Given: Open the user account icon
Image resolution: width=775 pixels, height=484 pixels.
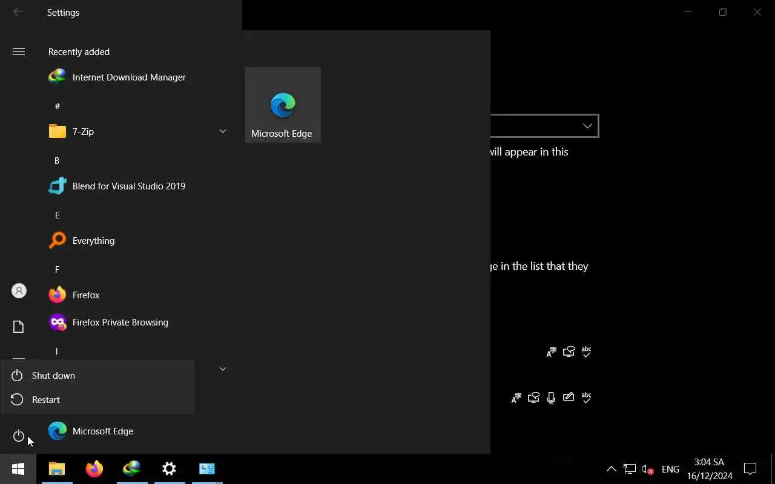Looking at the screenshot, I should click(x=19, y=290).
